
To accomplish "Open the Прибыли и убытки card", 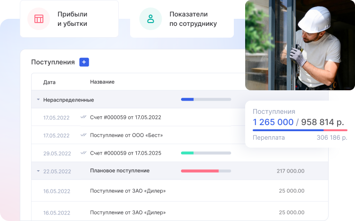I will (x=69, y=19).
